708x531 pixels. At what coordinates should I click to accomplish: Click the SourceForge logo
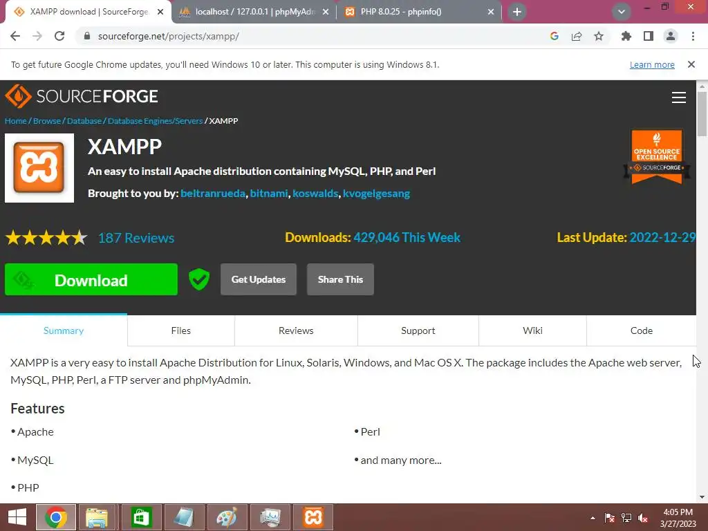tap(82, 96)
